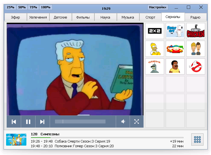Open the Cleveland Show channel
The image size is (211, 155).
pos(175,66)
